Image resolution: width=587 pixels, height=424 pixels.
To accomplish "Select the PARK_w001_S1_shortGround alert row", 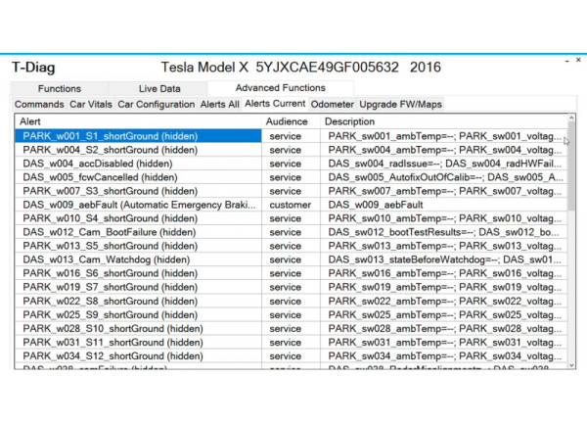I will tap(137, 136).
